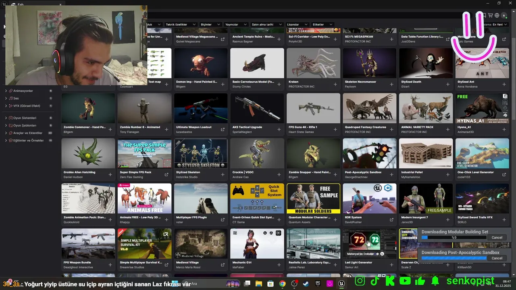Screen dimensions: 516x290
Task: Open the Modern Insurgent 7 title
Action: tap(415, 217)
